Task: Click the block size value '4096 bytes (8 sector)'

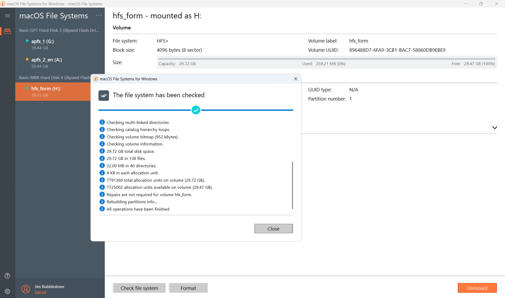Action: [179, 50]
